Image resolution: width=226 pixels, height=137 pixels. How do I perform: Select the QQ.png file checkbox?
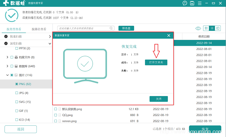(56, 115)
